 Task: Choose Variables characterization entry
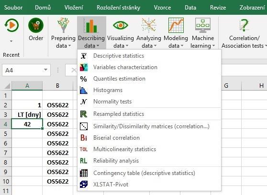coord(149,67)
